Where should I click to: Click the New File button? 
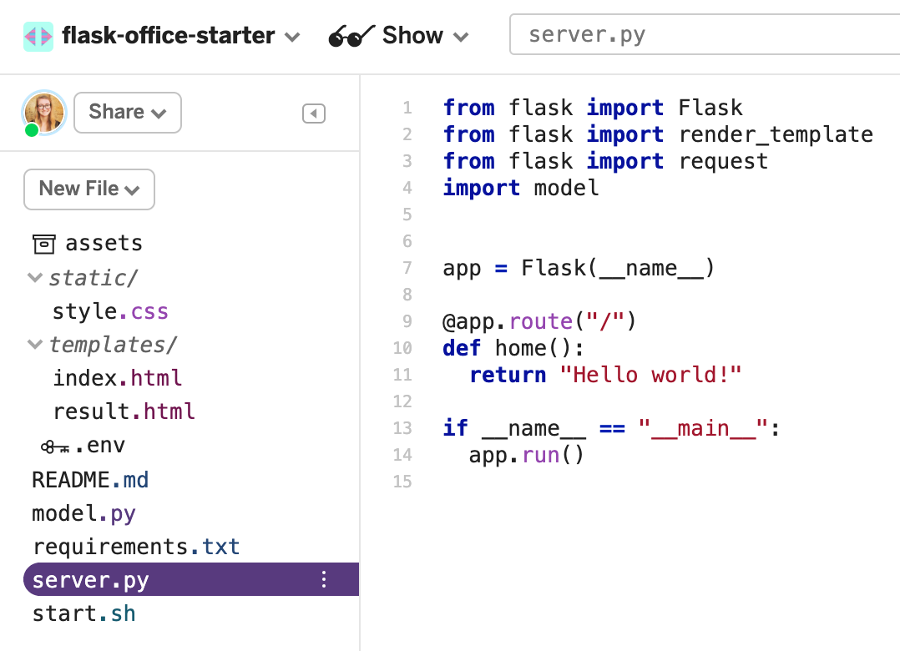point(88,189)
